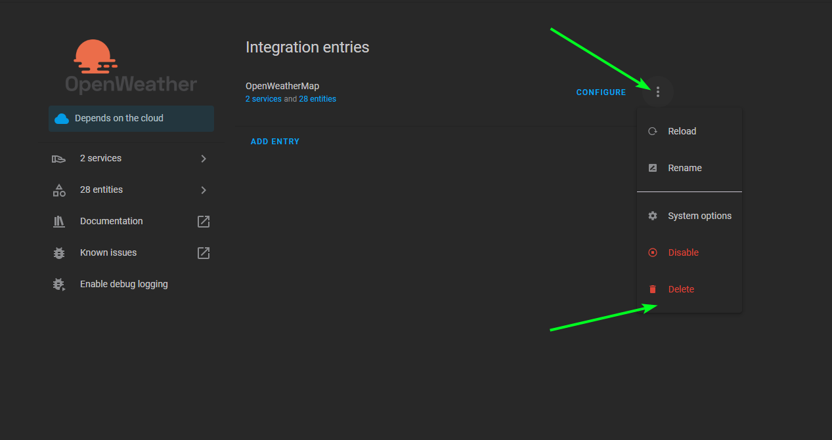
Task: Click the System options gear icon
Action: click(x=652, y=215)
